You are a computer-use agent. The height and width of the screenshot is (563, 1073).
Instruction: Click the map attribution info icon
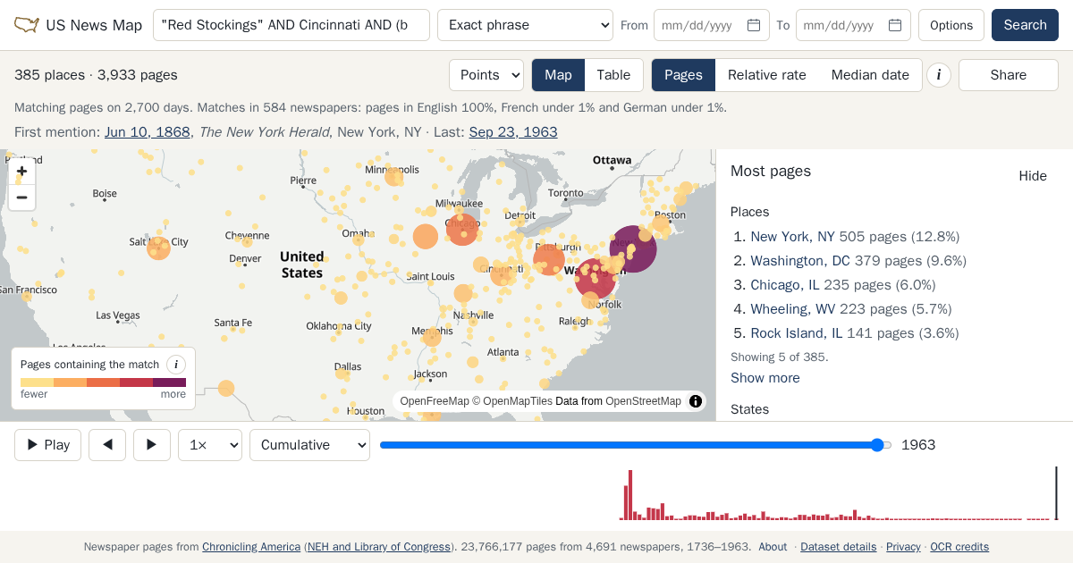pyautogui.click(x=696, y=401)
